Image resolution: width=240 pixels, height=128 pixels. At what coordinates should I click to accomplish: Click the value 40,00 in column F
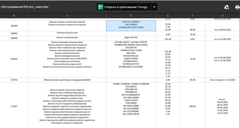point(193,30)
